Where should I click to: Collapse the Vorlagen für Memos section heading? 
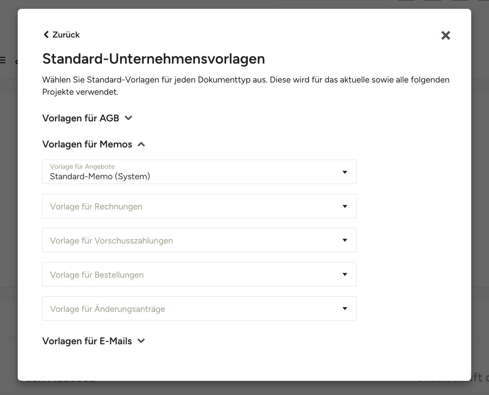click(87, 144)
